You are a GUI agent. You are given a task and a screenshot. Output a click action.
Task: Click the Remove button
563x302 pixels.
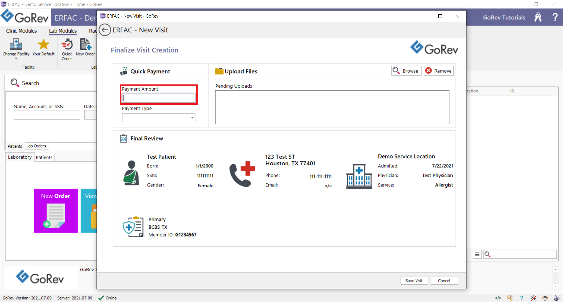pos(439,71)
